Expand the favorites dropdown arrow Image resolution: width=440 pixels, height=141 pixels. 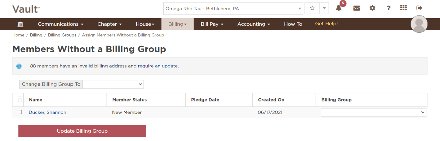click(324, 8)
